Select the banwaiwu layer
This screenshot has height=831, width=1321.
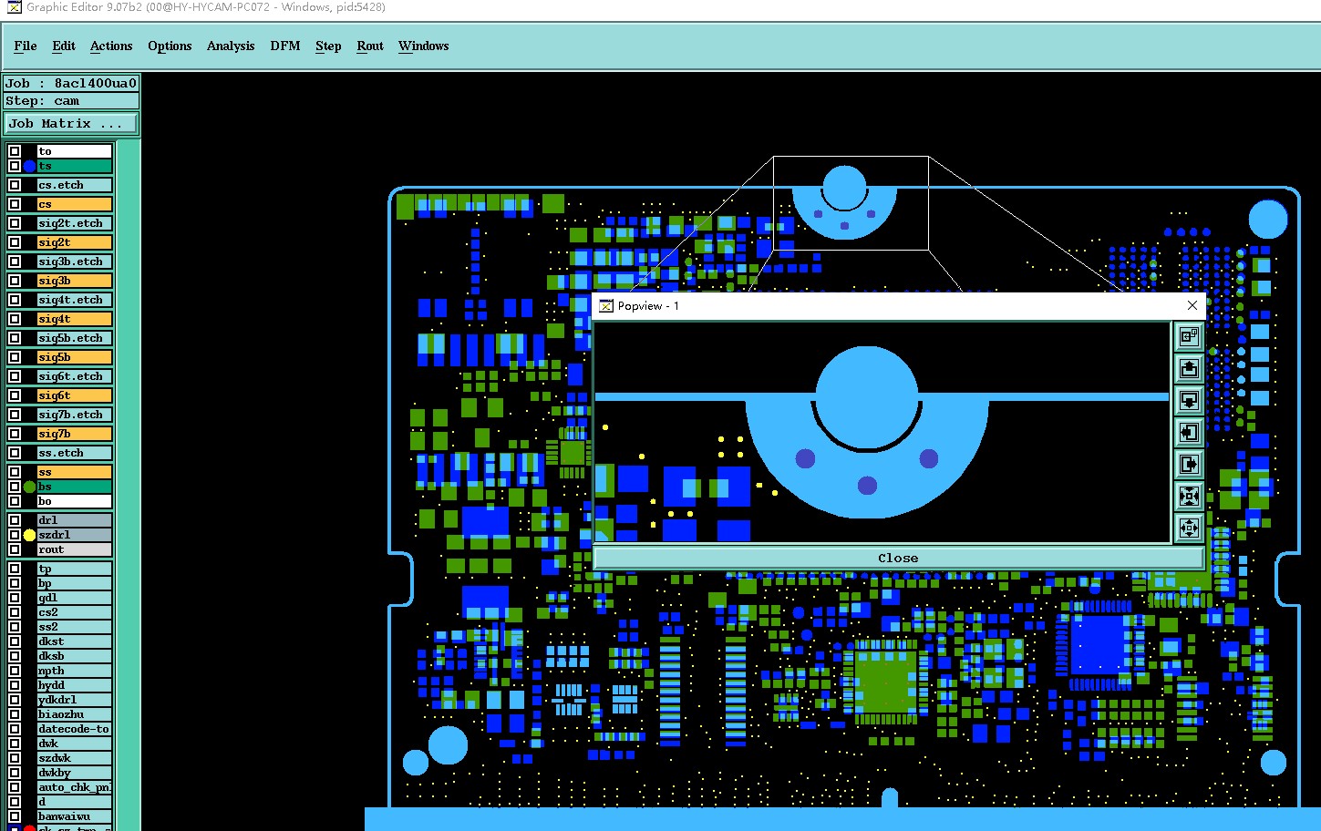pos(75,816)
